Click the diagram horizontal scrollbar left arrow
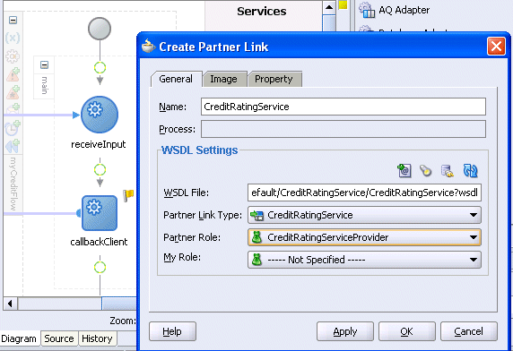 click(10, 304)
